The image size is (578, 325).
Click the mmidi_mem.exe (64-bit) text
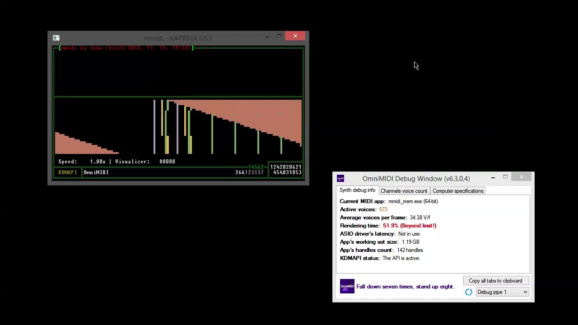pos(413,201)
